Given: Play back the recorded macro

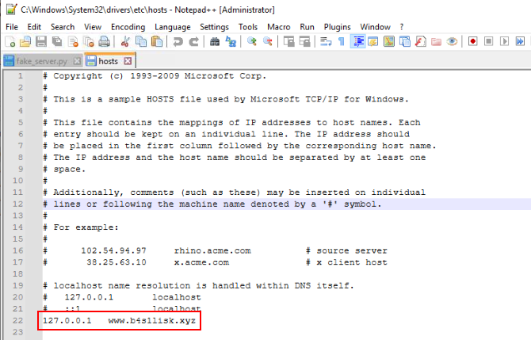Looking at the screenshot, I should click(x=504, y=42).
